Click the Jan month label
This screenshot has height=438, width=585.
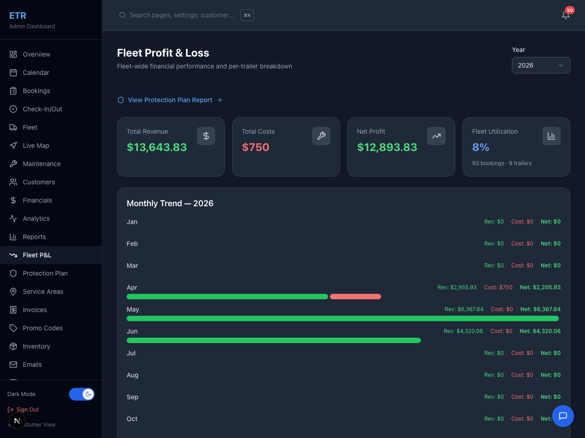[132, 222]
